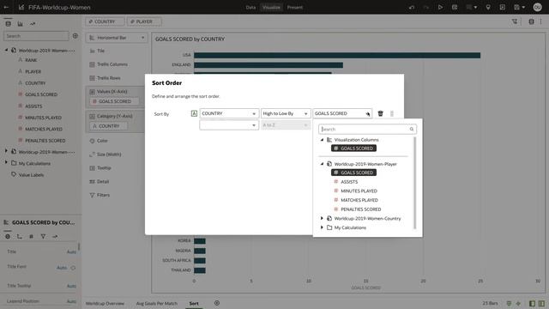
Task: Click the back arrow next to FIFA-Worldcup-Women
Action: click(6, 7)
